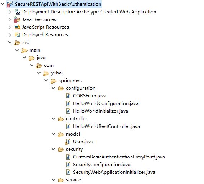Select SecurityWebApplicationInitializer.java file

(114, 172)
